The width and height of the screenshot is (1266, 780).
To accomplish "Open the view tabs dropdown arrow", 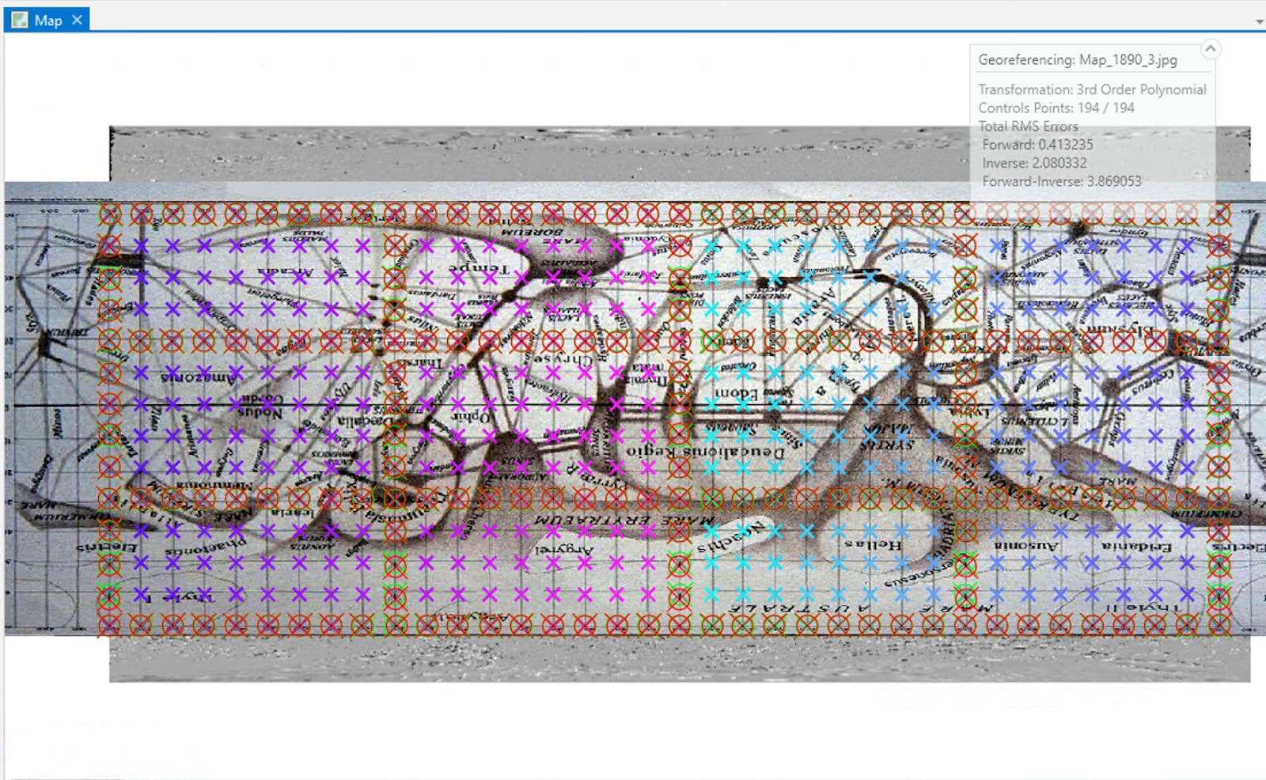I will [x=1259, y=21].
